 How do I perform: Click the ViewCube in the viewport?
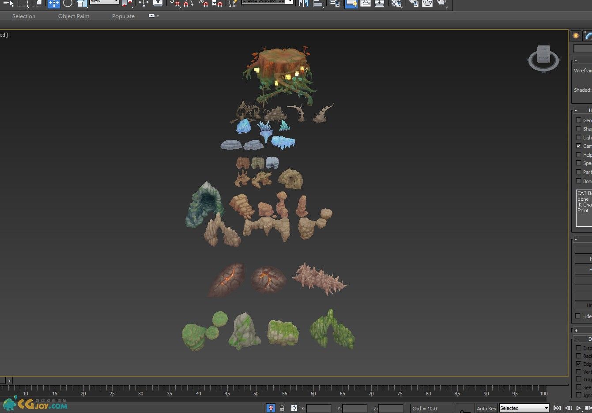coord(543,58)
